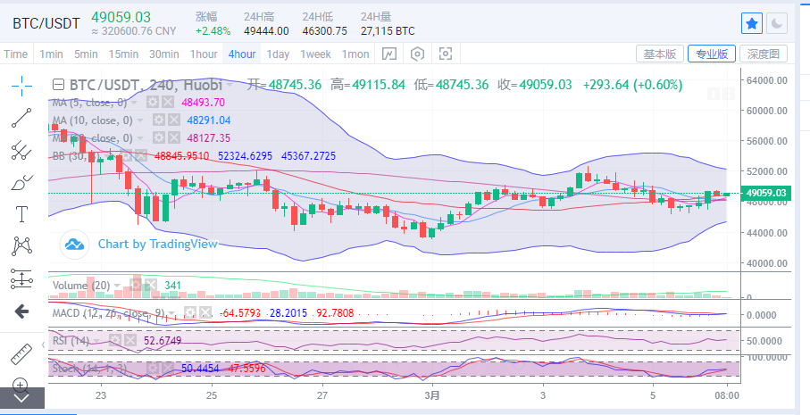Select the brush drawing tool
This screenshot has width=810, height=415.
tap(21, 182)
